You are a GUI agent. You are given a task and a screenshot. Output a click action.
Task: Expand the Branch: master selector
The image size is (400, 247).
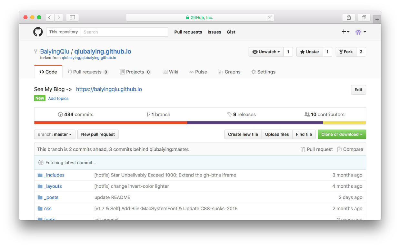tap(55, 134)
